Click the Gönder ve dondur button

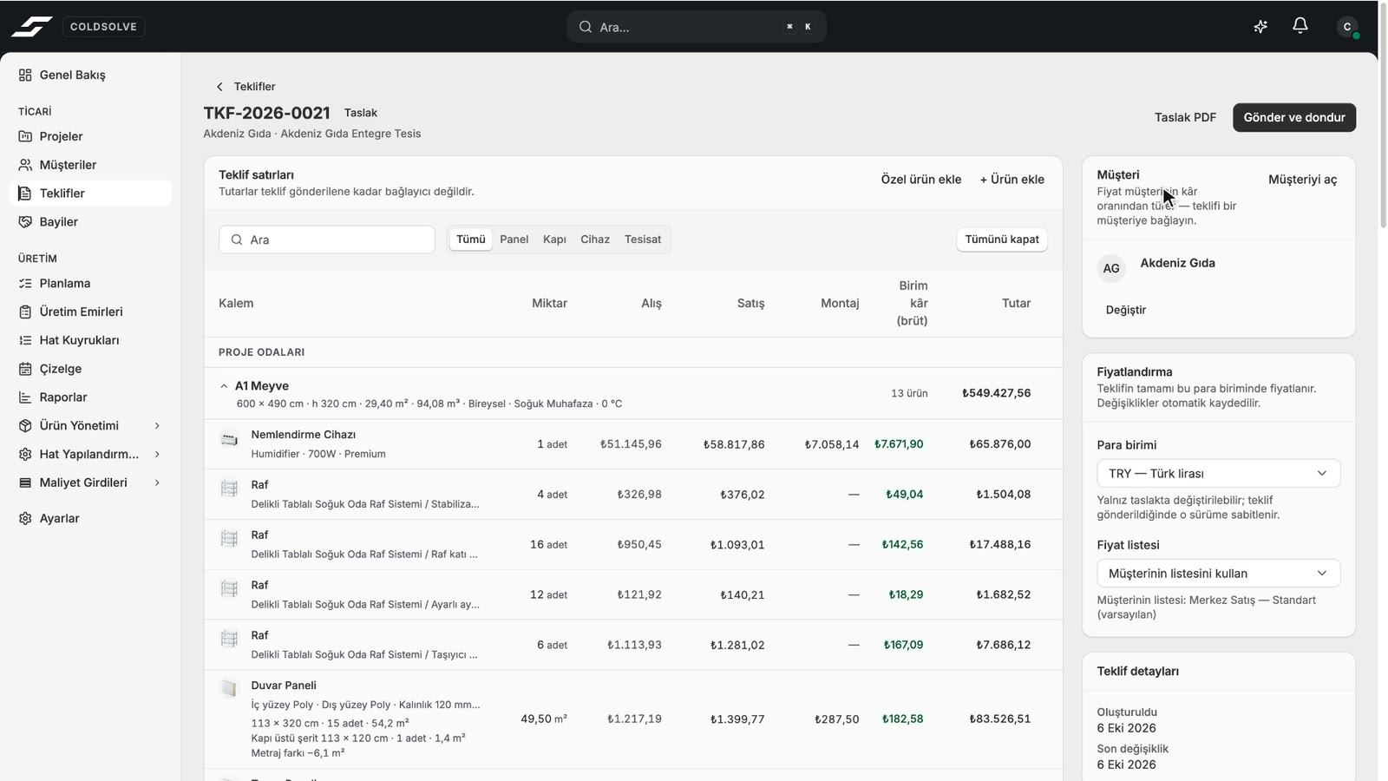(1294, 117)
